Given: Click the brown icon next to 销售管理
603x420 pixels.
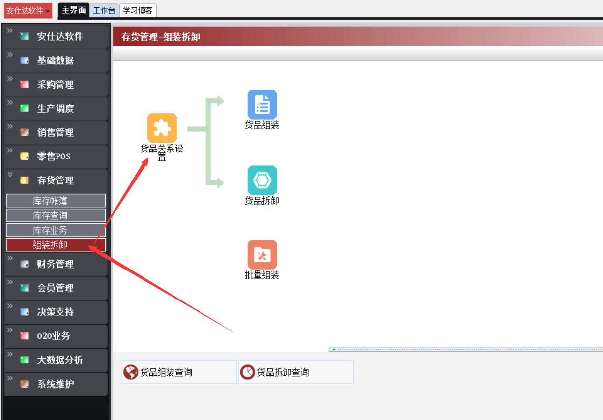Looking at the screenshot, I should tap(24, 133).
